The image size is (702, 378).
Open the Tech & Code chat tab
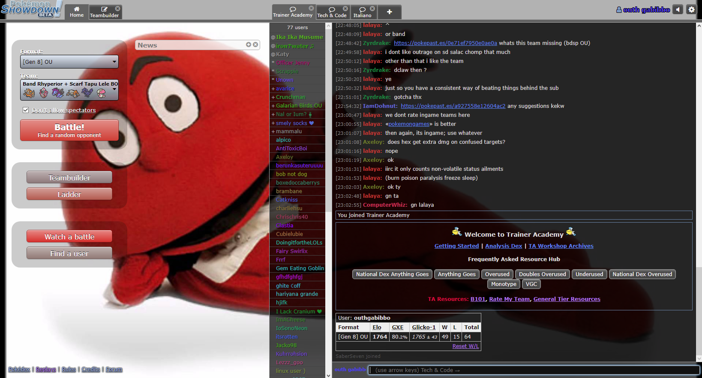point(332,12)
